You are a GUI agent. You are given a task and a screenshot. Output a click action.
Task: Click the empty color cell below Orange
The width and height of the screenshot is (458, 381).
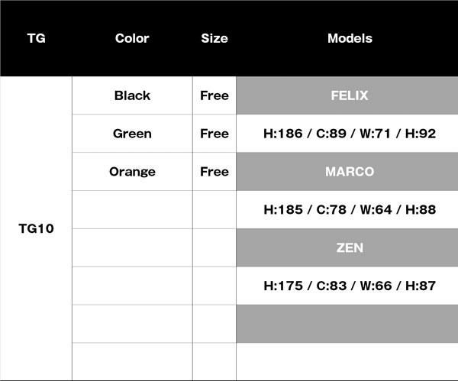132,209
